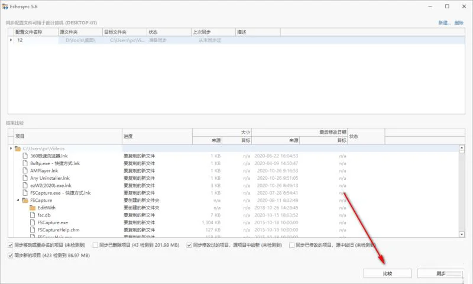
Task: Toggle 同步修改过的项目，源项目中较新 checkbox
Action: pos(189,245)
